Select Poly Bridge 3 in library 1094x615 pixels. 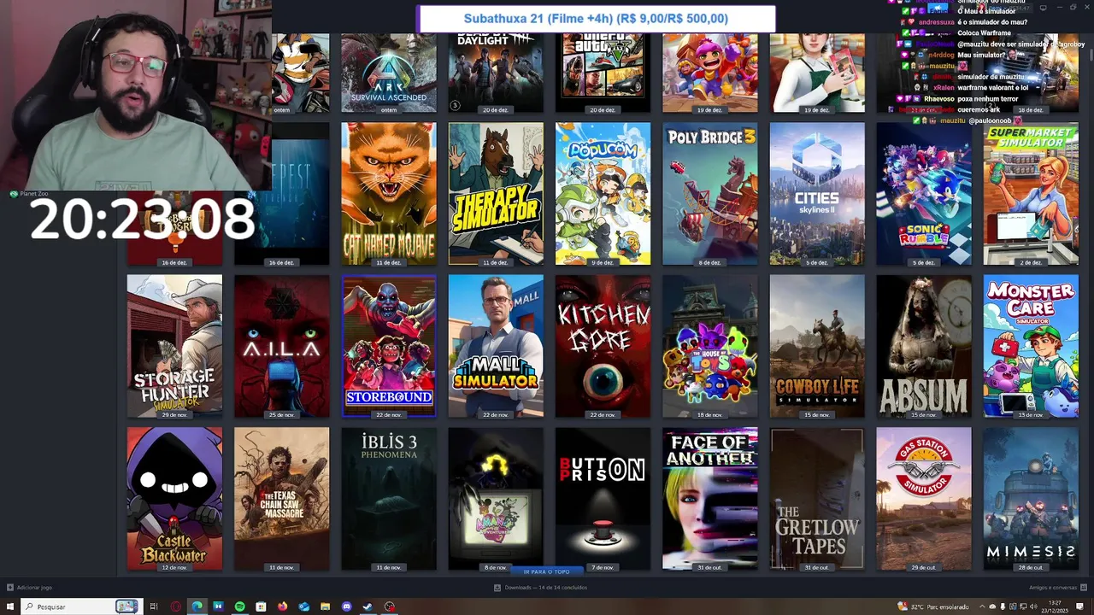(x=709, y=193)
